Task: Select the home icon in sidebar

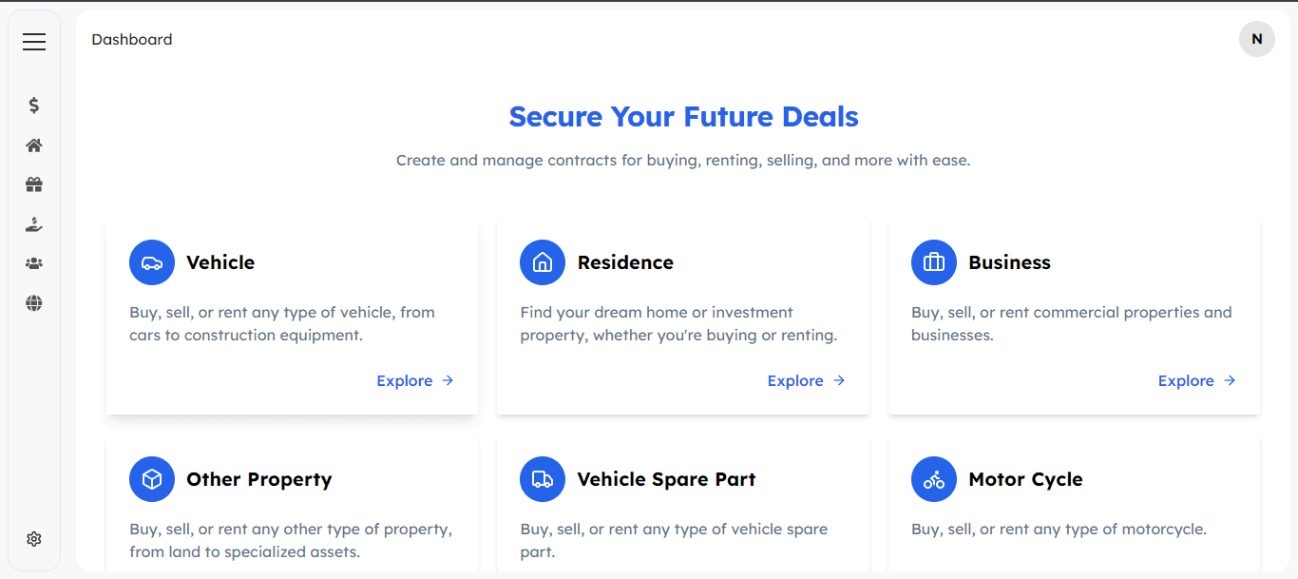Action: point(34,145)
